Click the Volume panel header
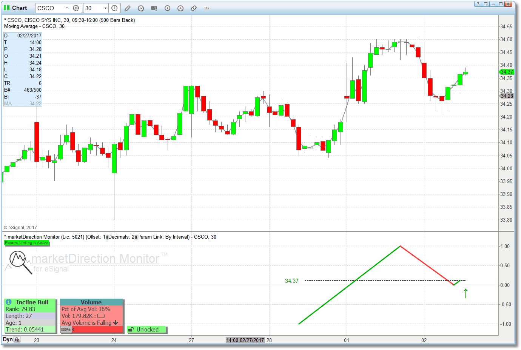 [91, 302]
